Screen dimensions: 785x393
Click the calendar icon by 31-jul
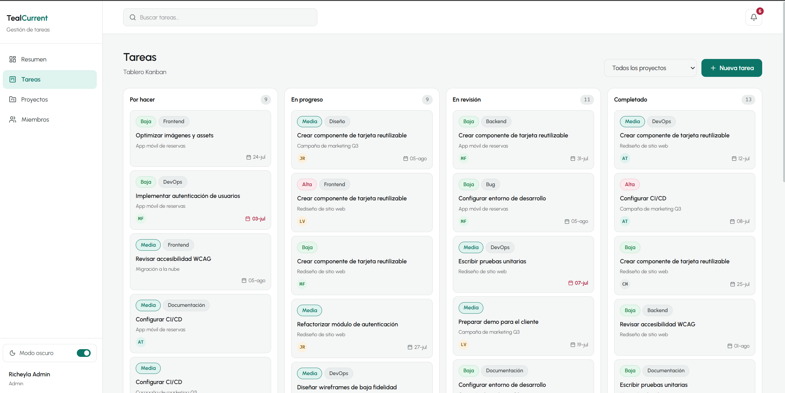coord(573,158)
